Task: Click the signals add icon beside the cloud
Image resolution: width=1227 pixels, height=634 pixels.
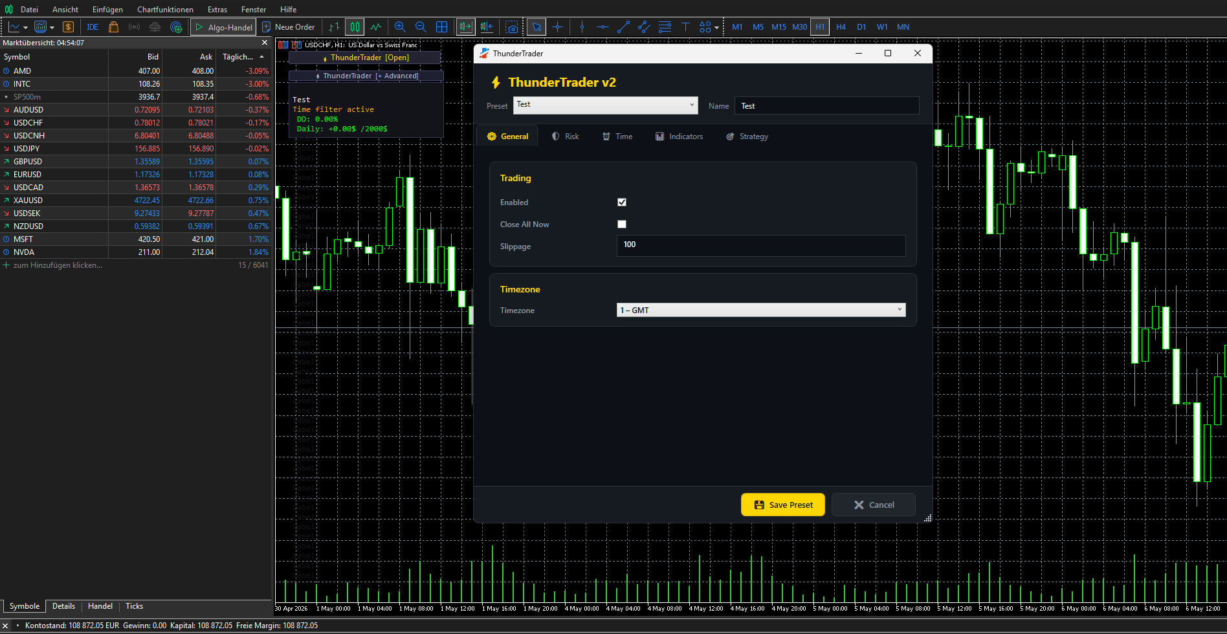Action: pos(175,27)
